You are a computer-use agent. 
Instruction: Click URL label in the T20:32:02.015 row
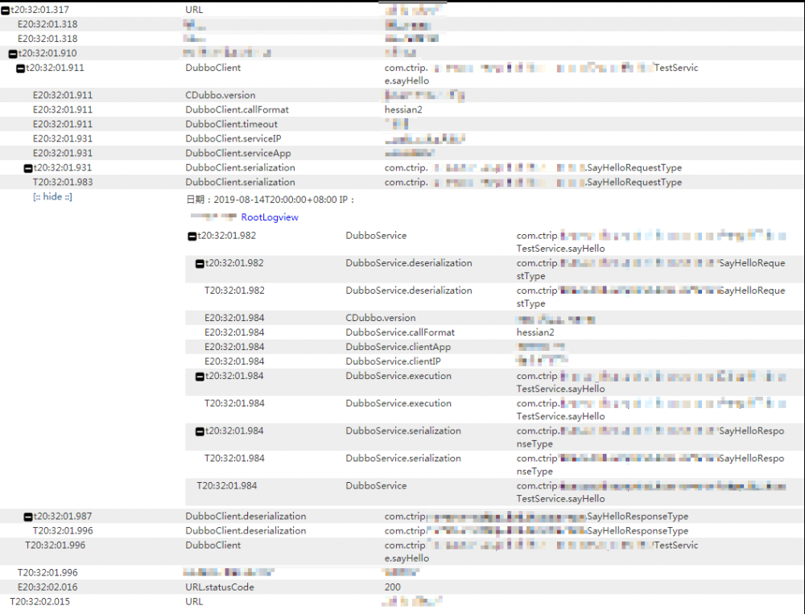click(x=194, y=601)
